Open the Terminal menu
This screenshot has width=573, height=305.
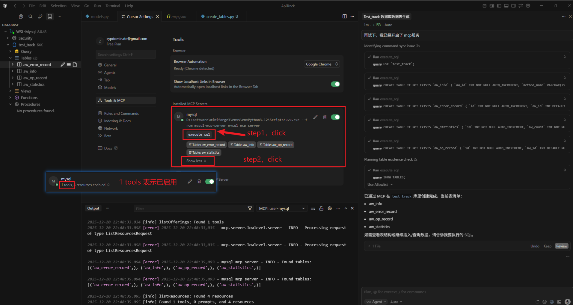tap(113, 6)
